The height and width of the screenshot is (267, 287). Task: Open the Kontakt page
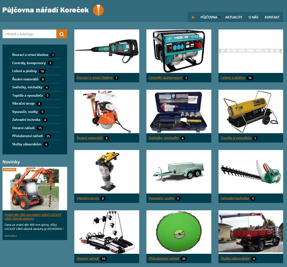(x=272, y=17)
